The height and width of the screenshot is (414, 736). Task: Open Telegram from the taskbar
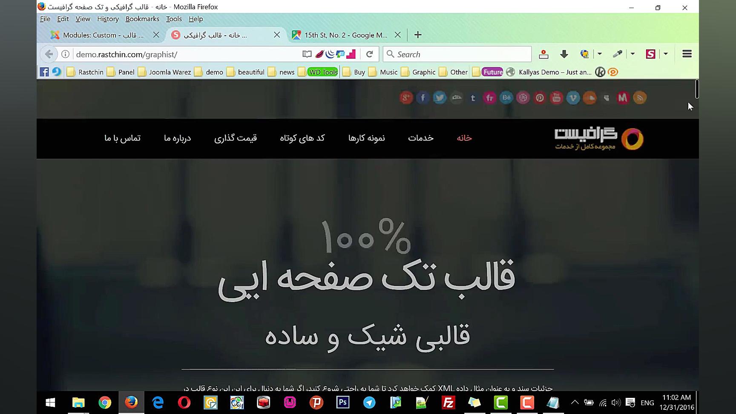point(369,402)
